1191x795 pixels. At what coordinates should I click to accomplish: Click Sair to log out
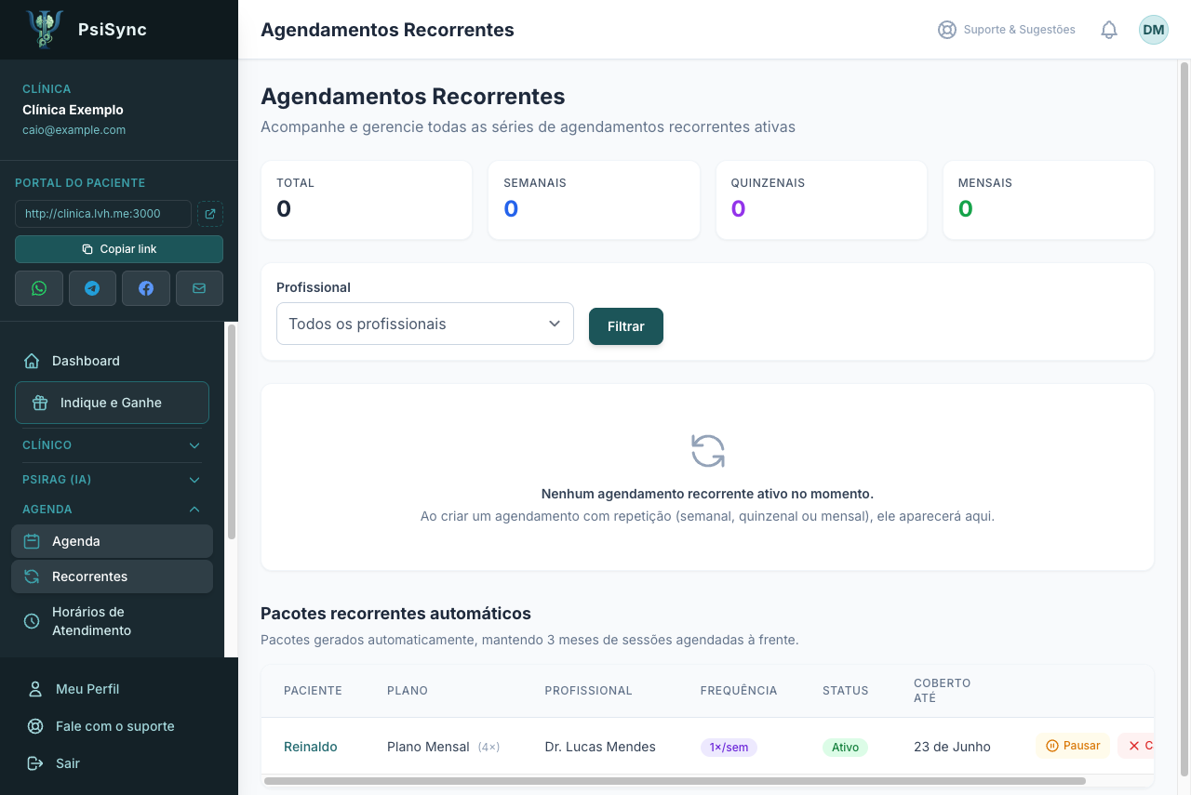pyautogui.click(x=119, y=763)
